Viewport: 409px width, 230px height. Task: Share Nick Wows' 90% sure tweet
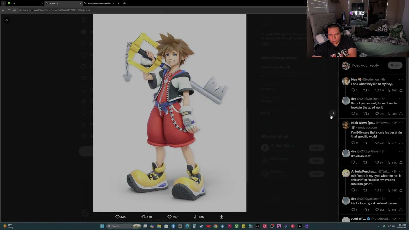click(x=401, y=143)
